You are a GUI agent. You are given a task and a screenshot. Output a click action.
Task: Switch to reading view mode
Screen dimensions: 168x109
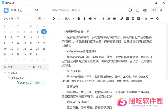(x=155, y=10)
